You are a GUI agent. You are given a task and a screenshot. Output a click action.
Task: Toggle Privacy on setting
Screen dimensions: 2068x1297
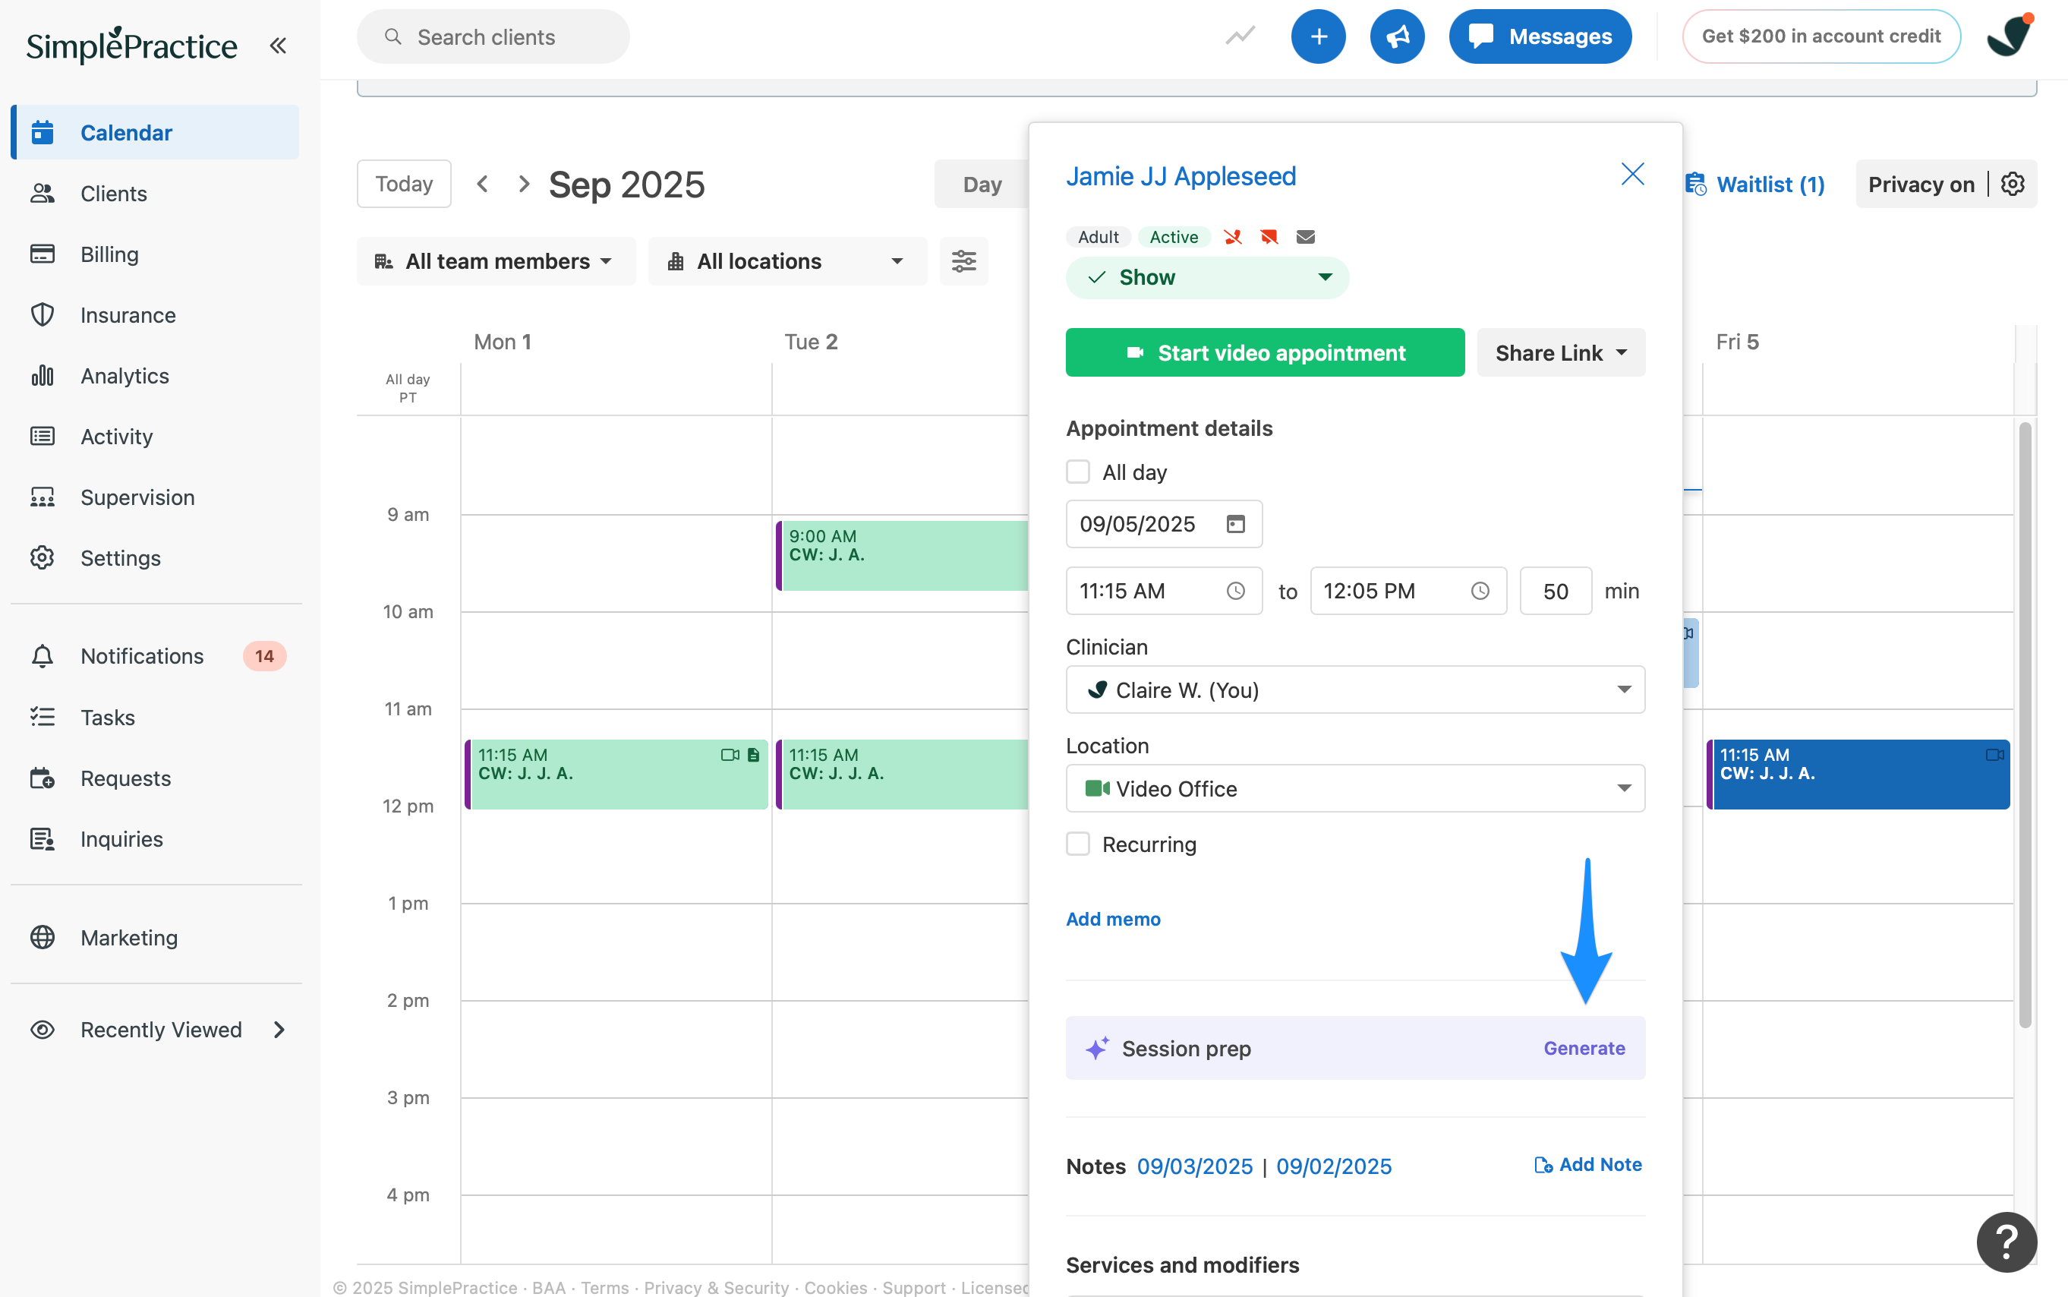pyautogui.click(x=1921, y=185)
